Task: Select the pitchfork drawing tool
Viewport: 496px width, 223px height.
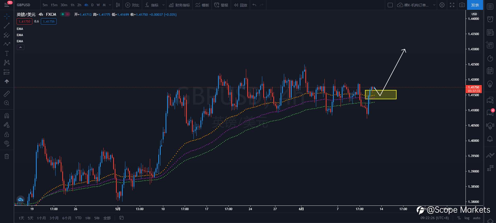Action: (x=7, y=35)
